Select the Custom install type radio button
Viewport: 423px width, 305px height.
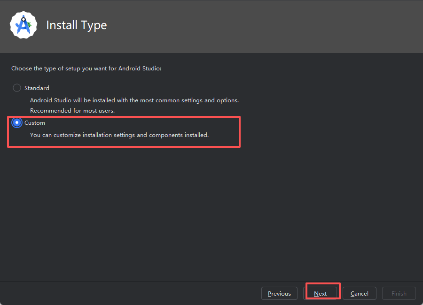17,122
